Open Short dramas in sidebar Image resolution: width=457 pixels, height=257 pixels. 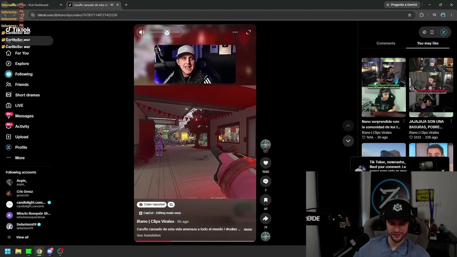[27, 95]
